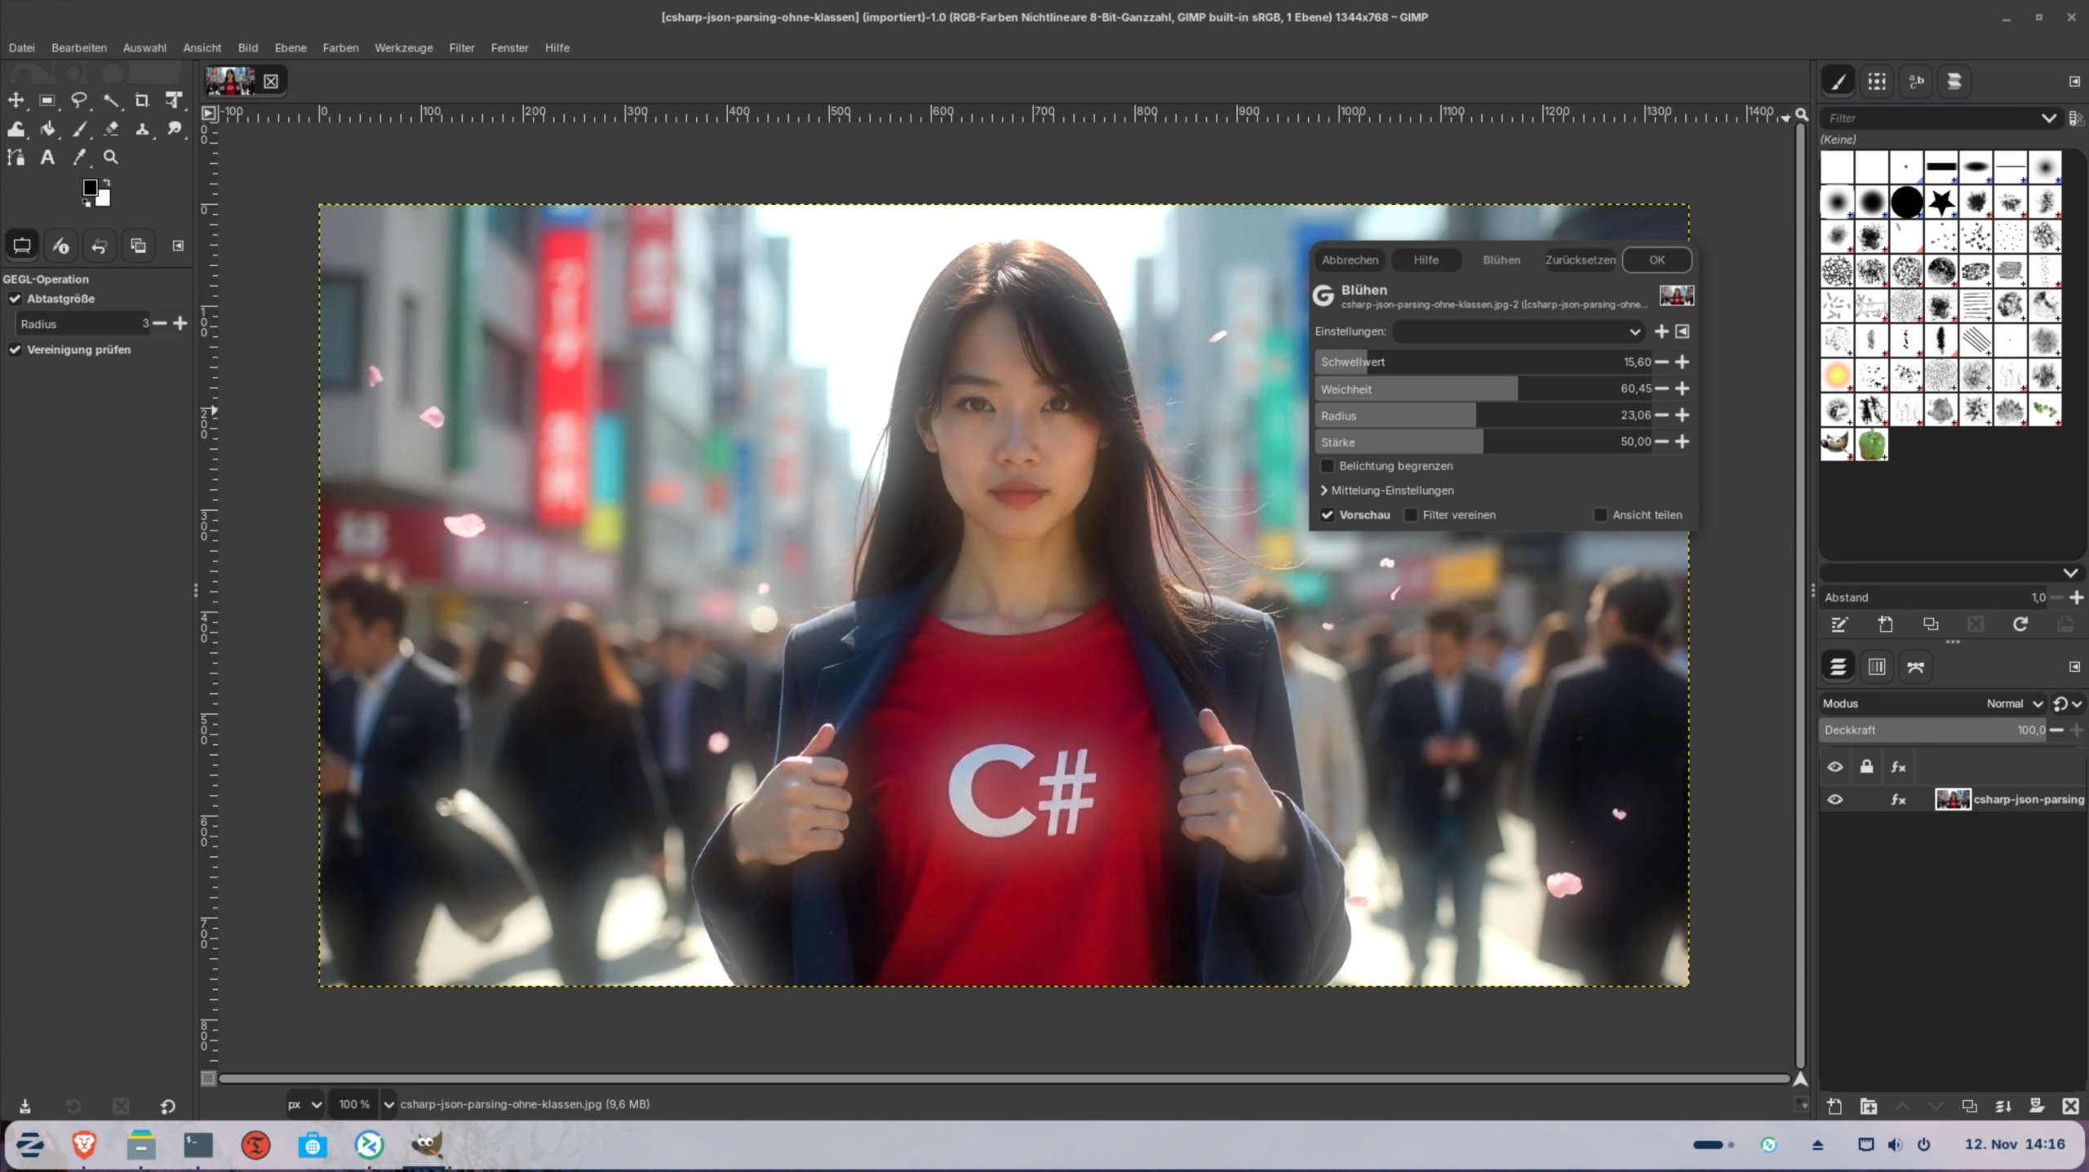Open the layer Modus Normal dropdown
2089x1172 pixels.
point(2013,704)
